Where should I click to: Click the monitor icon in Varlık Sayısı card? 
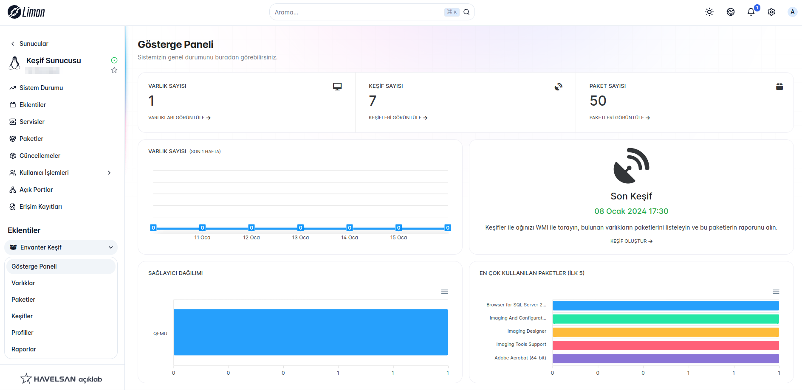337,87
